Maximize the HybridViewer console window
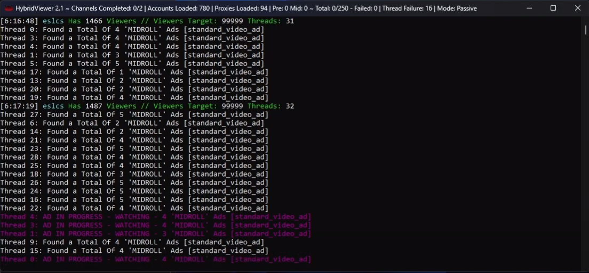Image resolution: width=589 pixels, height=273 pixels. pos(553,8)
